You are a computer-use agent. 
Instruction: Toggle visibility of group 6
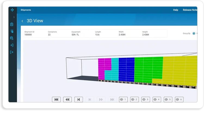coord(179,99)
